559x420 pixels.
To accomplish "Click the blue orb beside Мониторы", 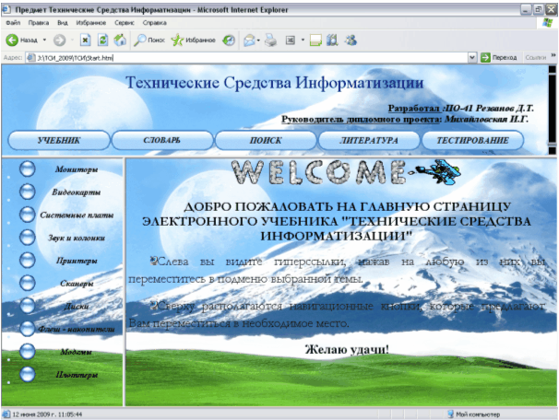I will pyautogui.click(x=28, y=169).
